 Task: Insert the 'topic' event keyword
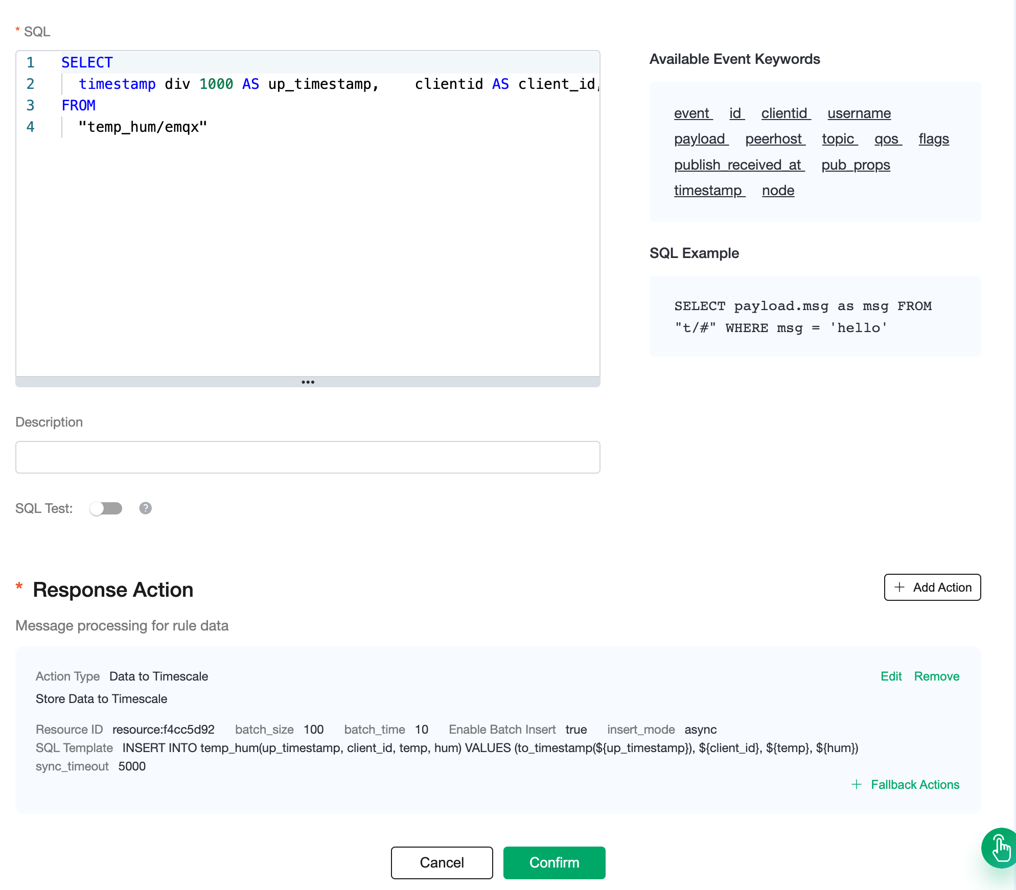pos(838,139)
